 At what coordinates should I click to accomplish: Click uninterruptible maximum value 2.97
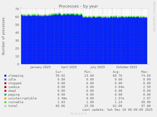point(147,98)
